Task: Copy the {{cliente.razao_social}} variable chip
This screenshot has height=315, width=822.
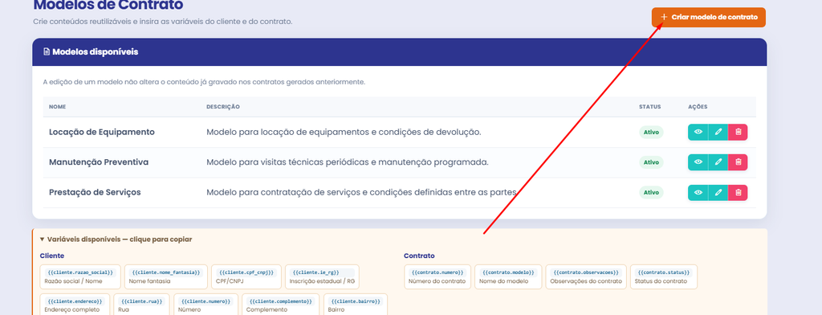Action: pyautogui.click(x=80, y=276)
